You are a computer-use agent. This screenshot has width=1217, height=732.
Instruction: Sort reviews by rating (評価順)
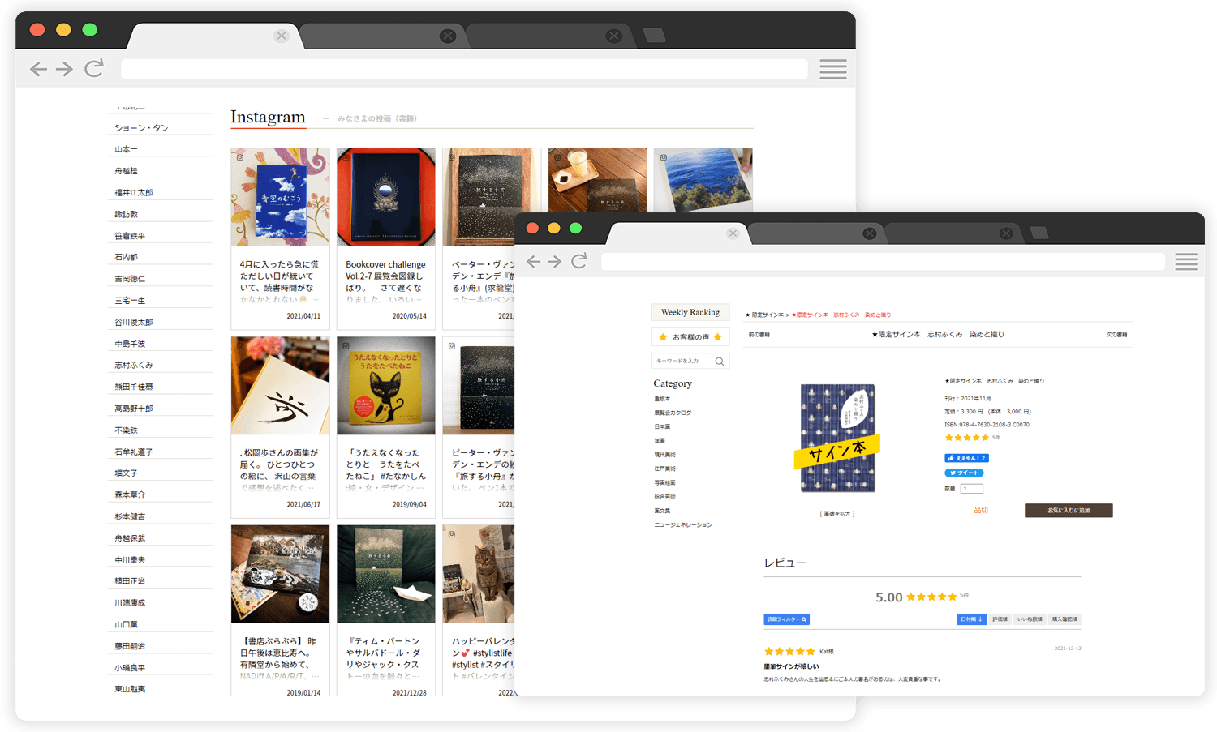click(x=1000, y=619)
